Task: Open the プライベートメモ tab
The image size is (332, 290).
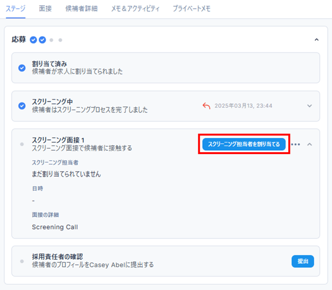Action: click(192, 8)
